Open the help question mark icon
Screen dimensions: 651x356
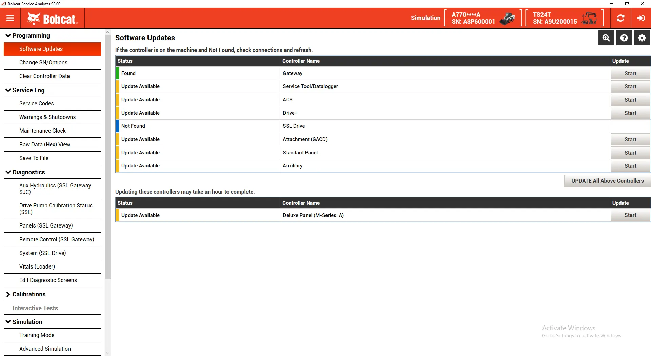[624, 38]
